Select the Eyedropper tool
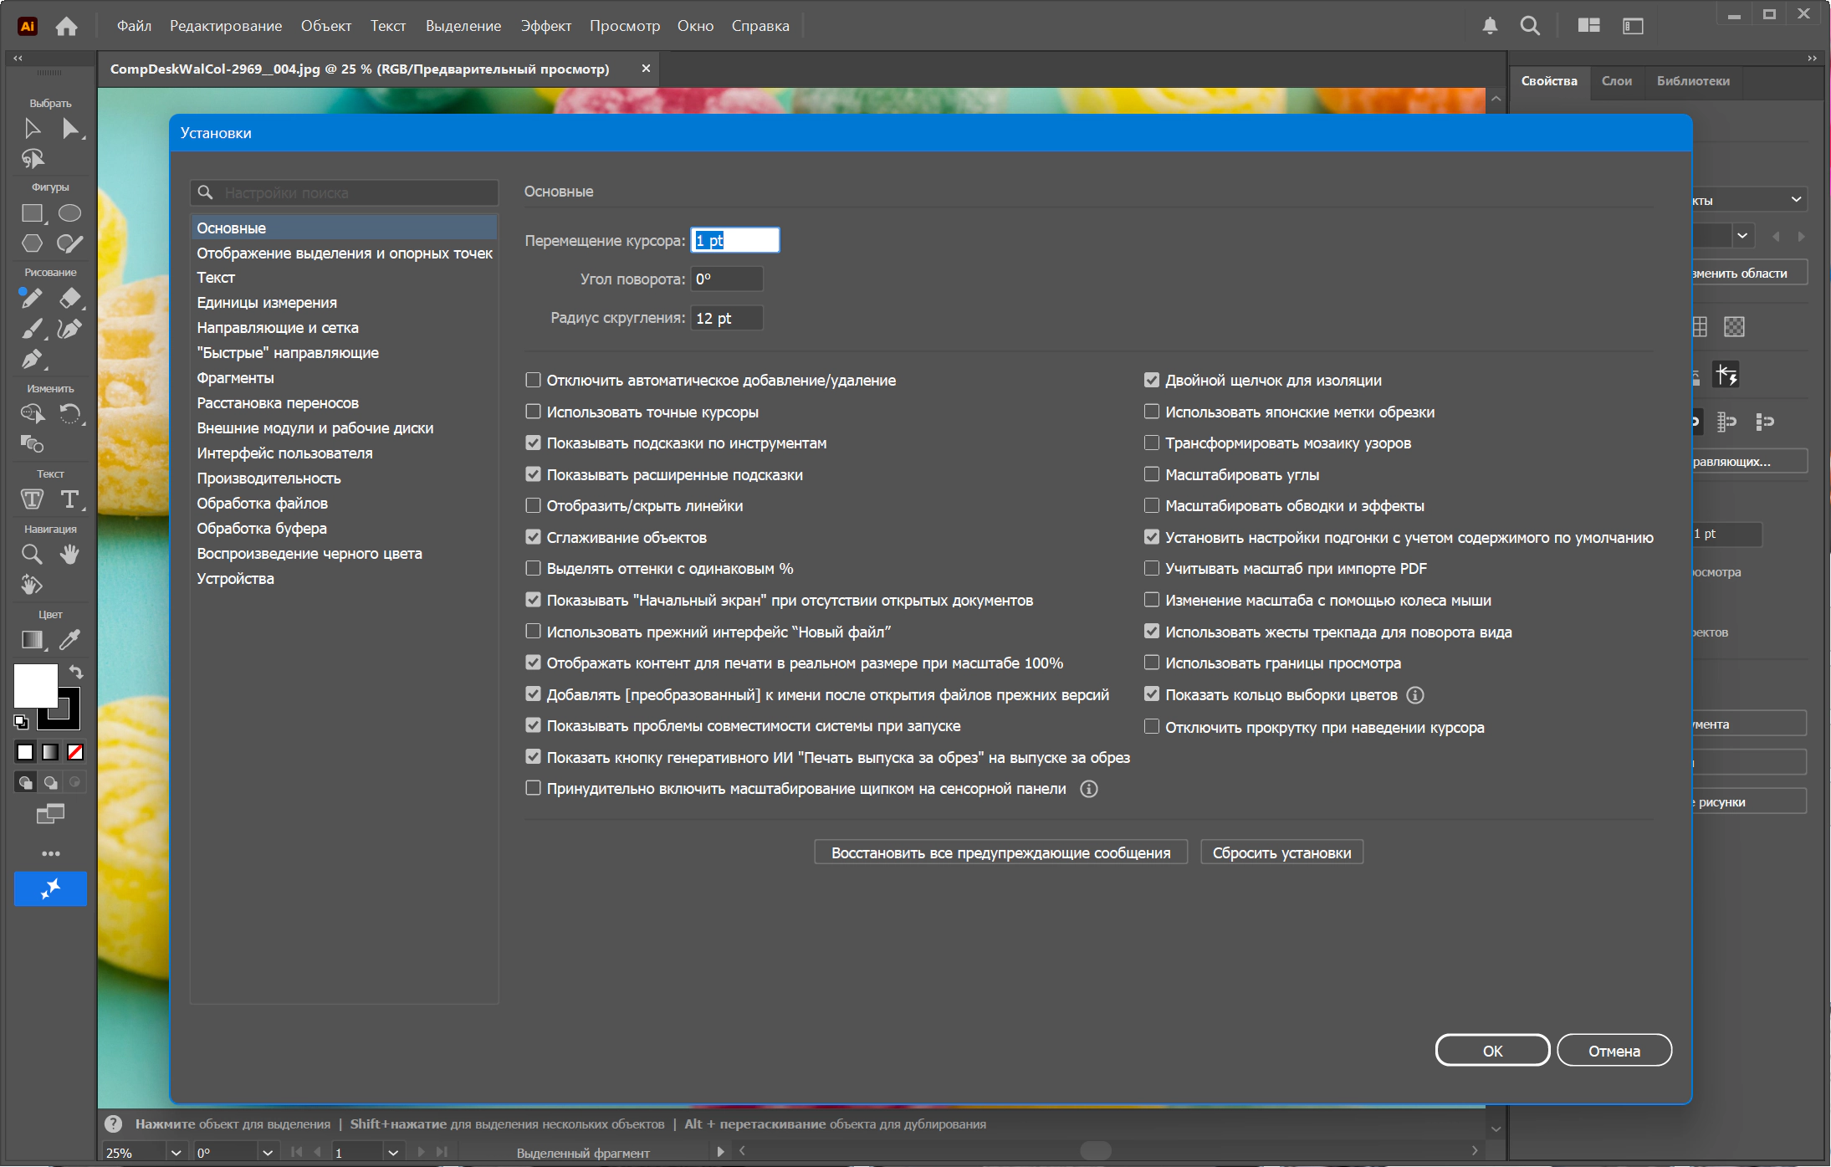 [70, 640]
